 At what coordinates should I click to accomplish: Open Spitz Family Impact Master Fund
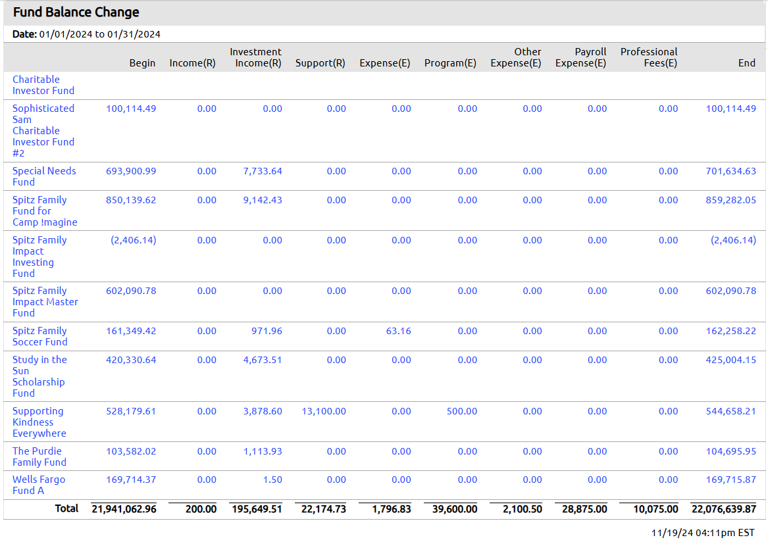point(45,302)
